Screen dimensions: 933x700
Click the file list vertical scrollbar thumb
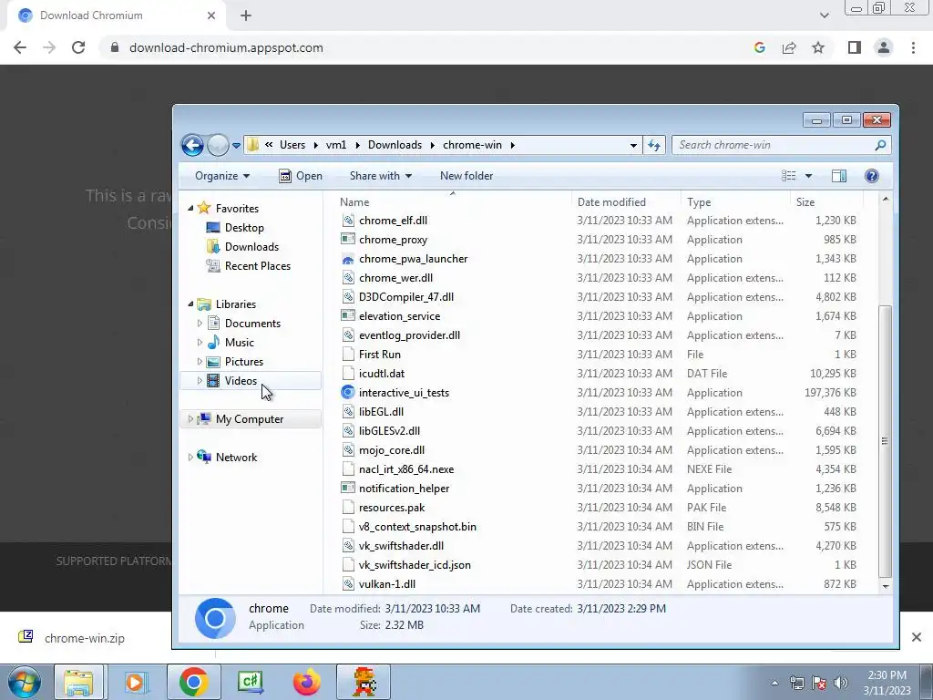tap(885, 441)
